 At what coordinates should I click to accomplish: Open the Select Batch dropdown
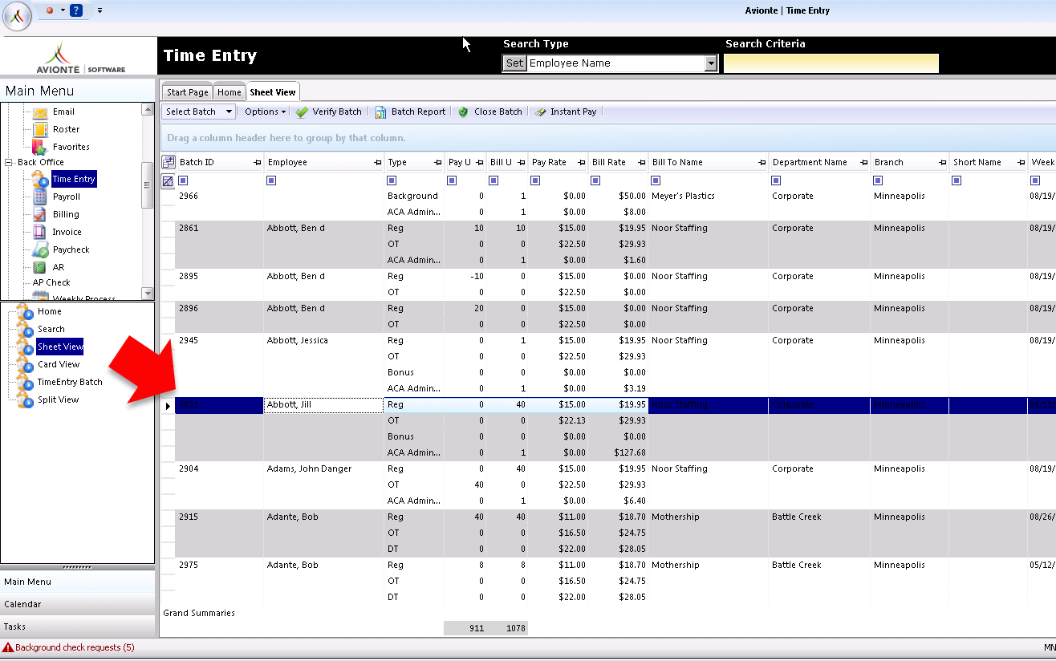click(199, 112)
